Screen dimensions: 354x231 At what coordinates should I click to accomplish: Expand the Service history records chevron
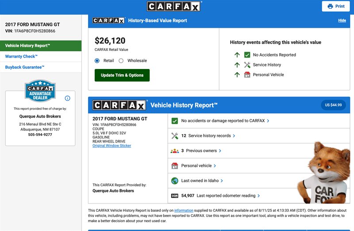[234, 136]
